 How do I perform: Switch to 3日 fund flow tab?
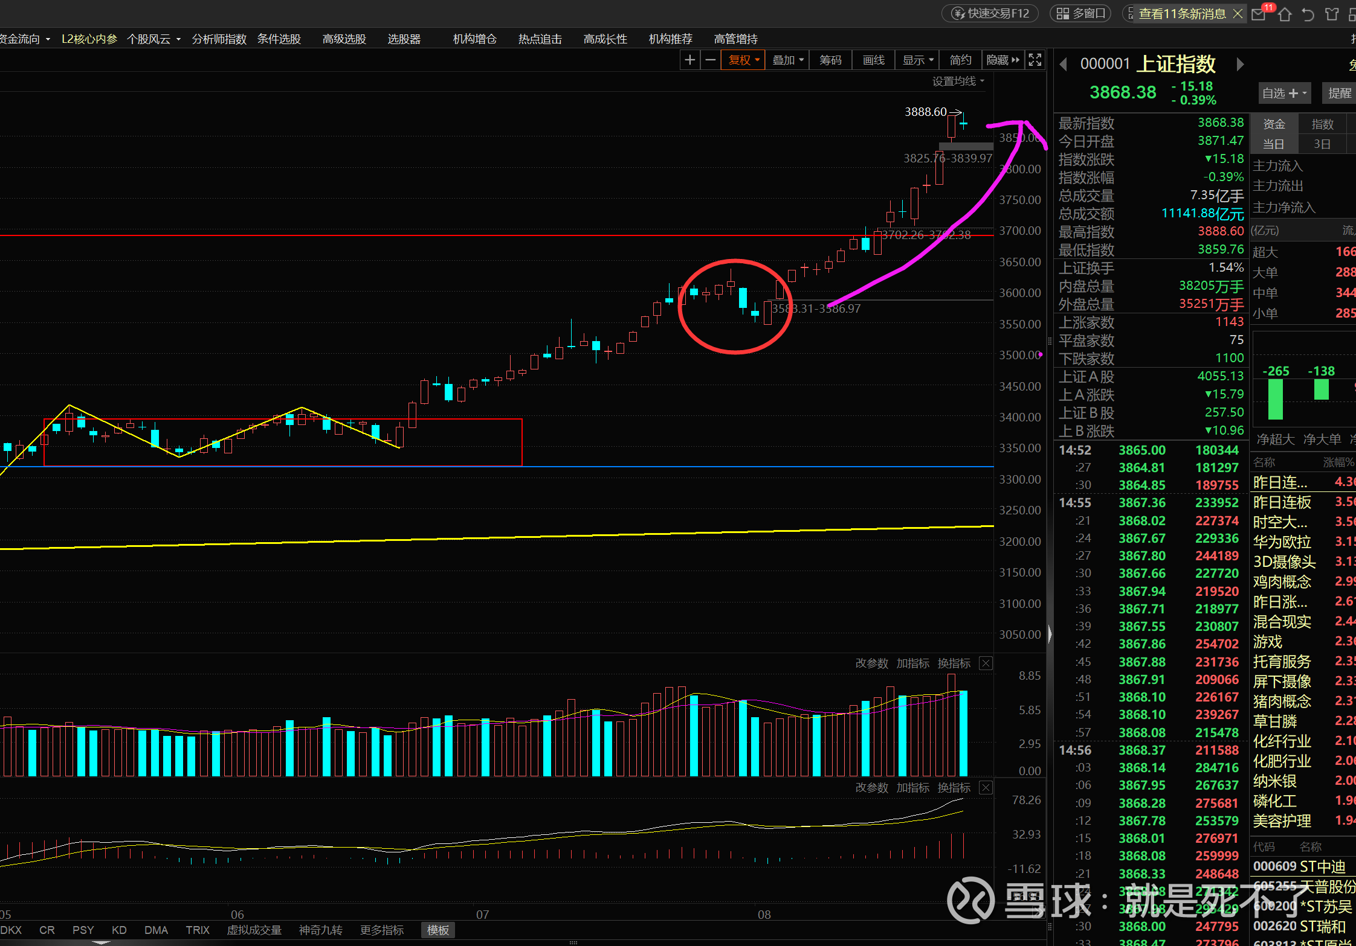1322,144
